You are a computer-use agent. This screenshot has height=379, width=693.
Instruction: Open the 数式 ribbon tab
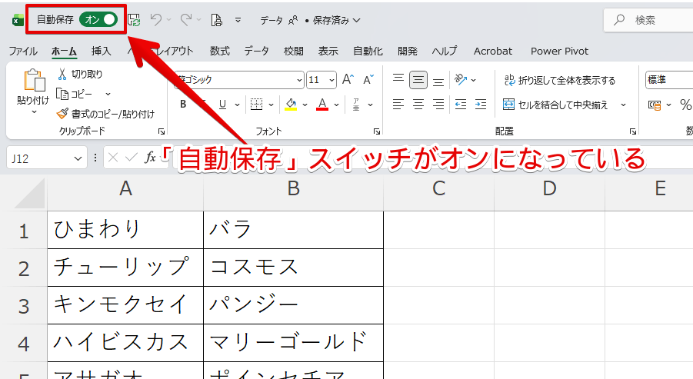tap(220, 52)
